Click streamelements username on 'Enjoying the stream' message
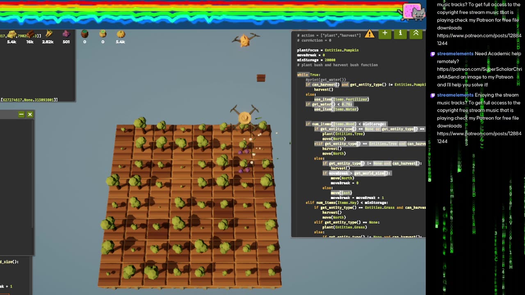The width and height of the screenshot is (525, 295). 455,95
